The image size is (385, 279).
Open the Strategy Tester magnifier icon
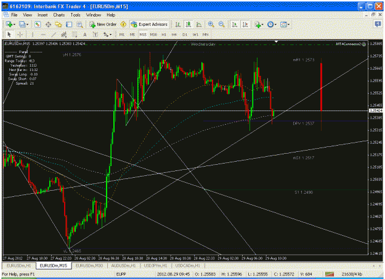(79, 24)
